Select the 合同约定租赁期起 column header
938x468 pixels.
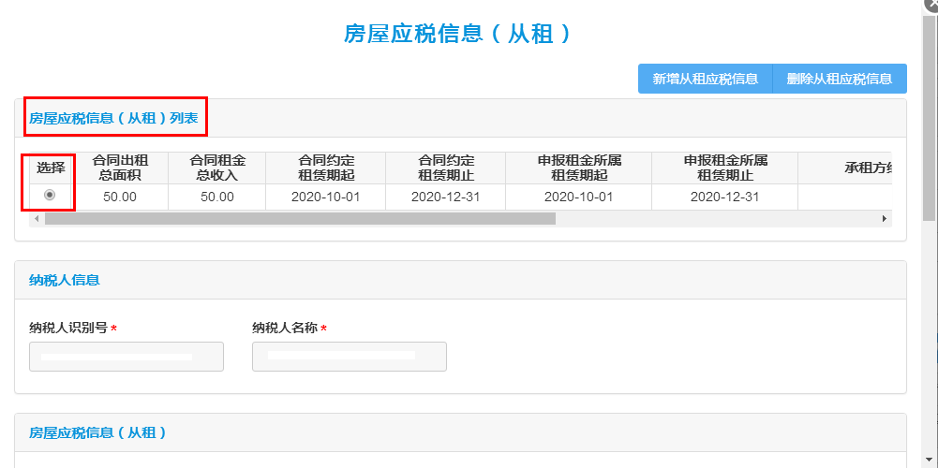tap(325, 168)
